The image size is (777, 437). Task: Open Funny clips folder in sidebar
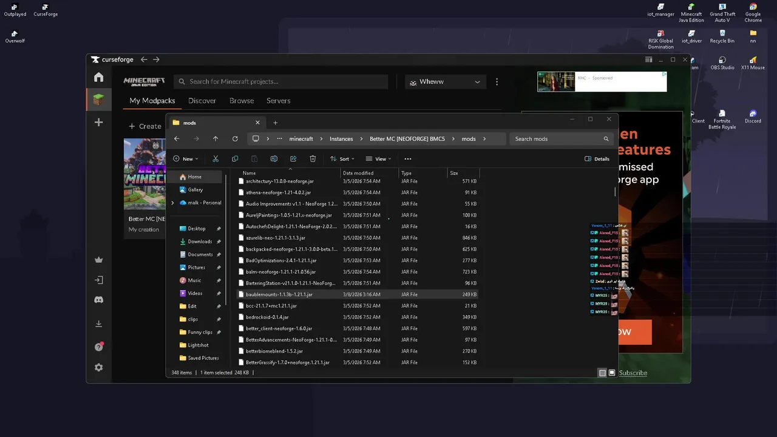pos(200,332)
